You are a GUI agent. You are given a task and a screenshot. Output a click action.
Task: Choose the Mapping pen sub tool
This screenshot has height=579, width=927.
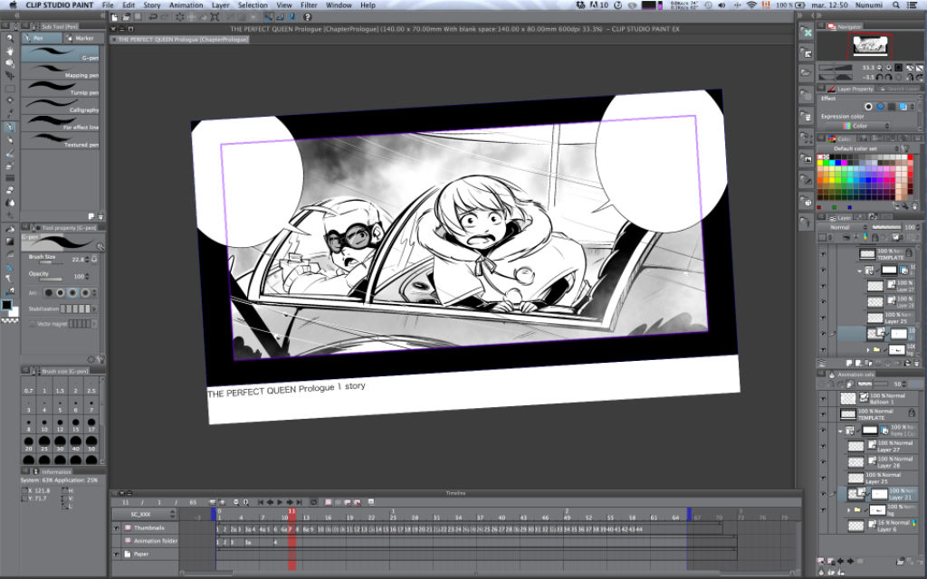pos(61,71)
